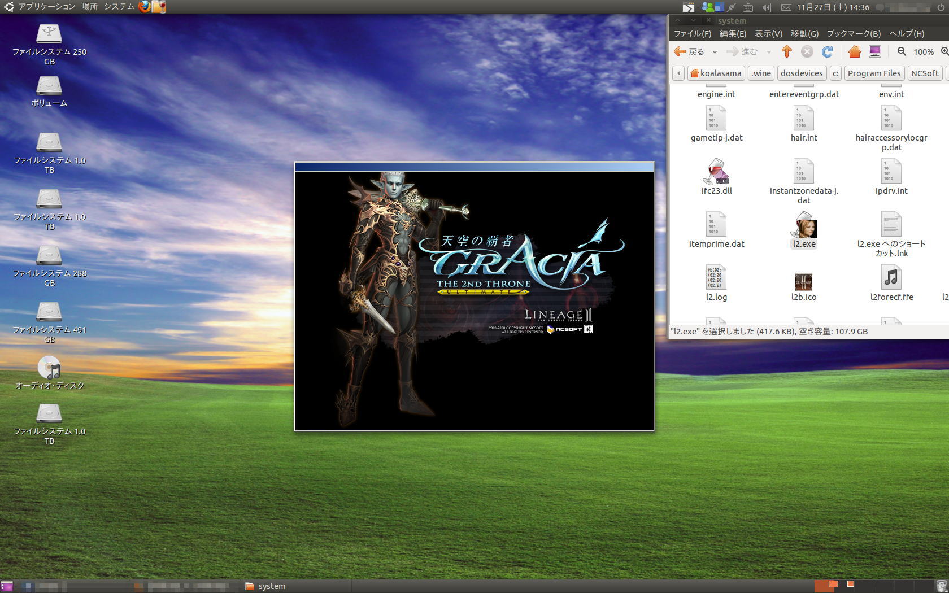This screenshot has height=593, width=949.
Task: Jump to NCSoft path button
Action: 925,73
